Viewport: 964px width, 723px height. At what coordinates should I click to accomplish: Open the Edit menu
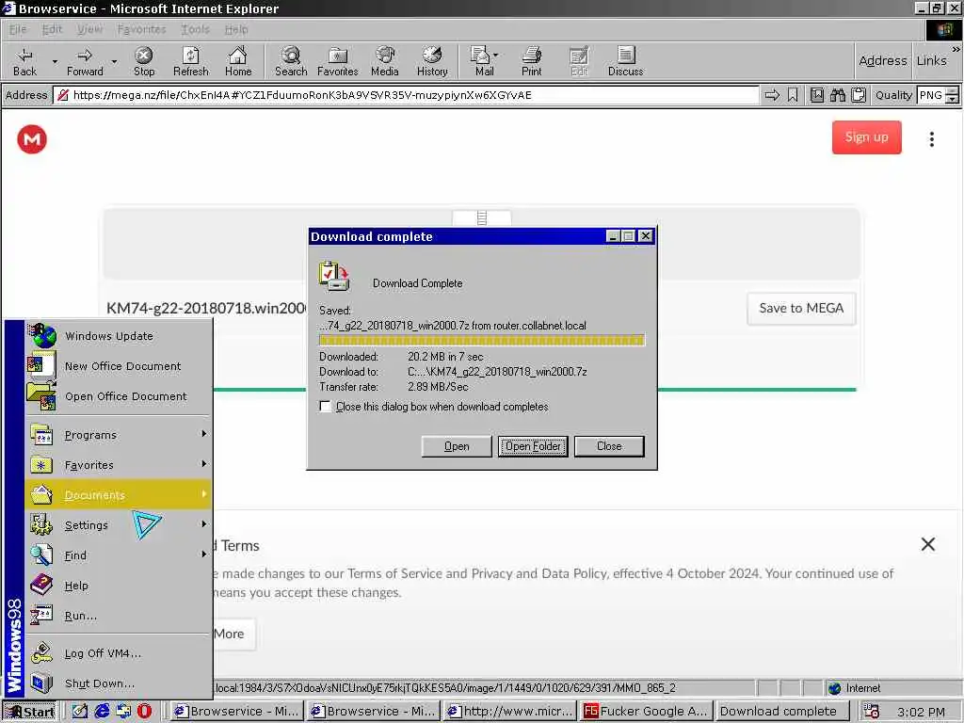click(x=53, y=29)
